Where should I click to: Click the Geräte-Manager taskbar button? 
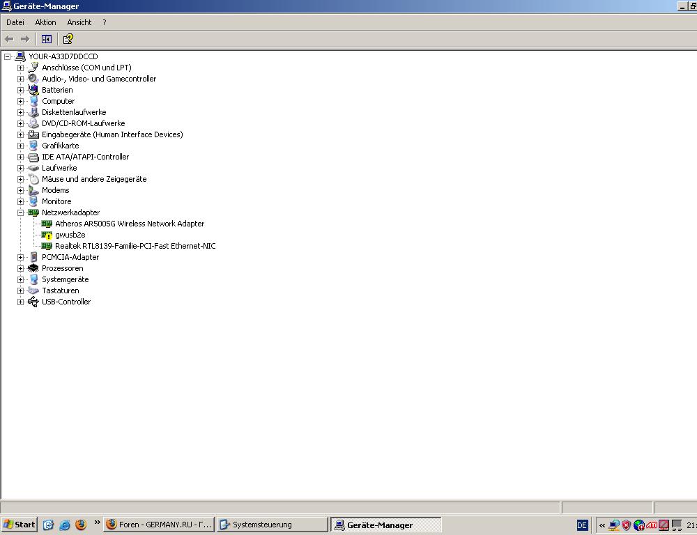pos(386,525)
